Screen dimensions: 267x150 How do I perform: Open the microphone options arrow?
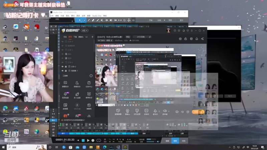[159, 111]
